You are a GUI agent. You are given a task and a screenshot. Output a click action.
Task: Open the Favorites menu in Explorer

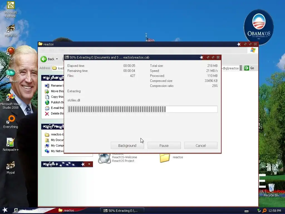tap(75, 50)
